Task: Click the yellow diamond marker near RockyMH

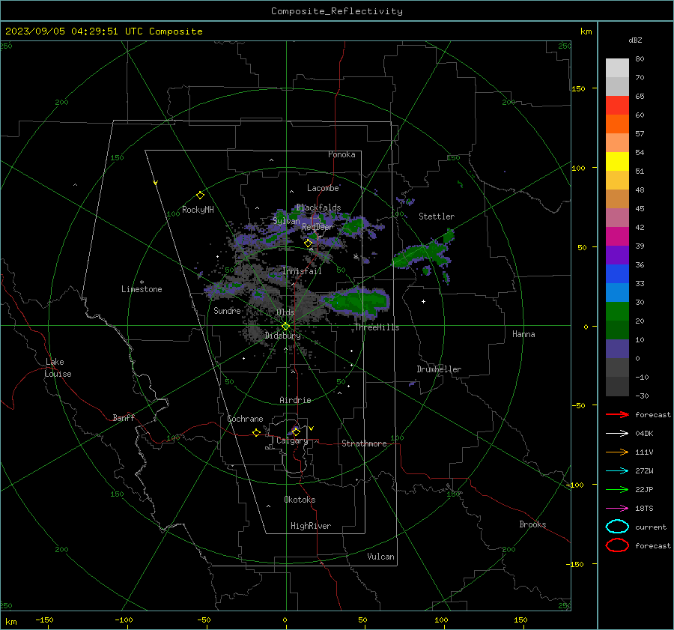Action: point(200,196)
